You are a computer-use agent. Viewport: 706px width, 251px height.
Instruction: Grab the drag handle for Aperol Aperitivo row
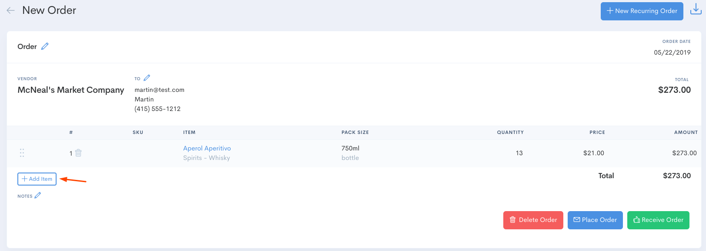coord(22,153)
